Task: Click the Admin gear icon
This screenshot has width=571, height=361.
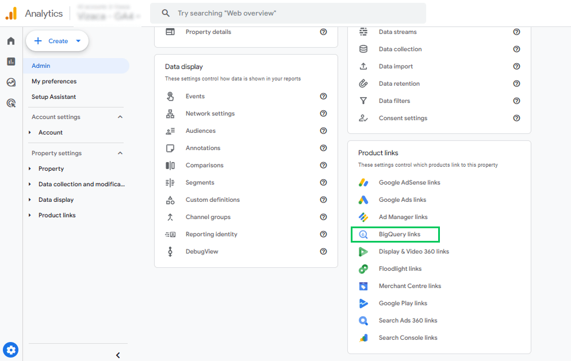Action: pos(10,350)
